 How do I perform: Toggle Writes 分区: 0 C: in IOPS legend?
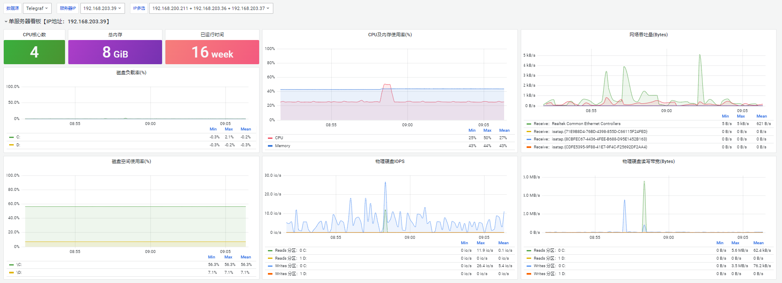pyautogui.click(x=291, y=266)
